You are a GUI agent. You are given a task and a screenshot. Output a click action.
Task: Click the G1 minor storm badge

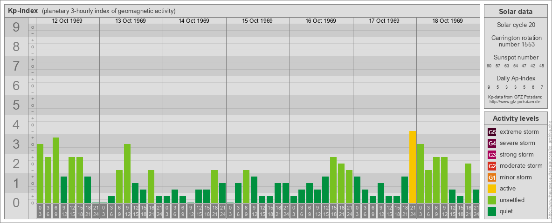[x=492, y=177]
